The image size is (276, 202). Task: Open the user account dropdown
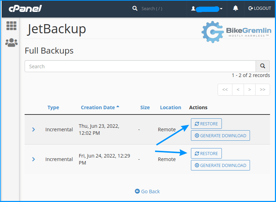[207, 9]
